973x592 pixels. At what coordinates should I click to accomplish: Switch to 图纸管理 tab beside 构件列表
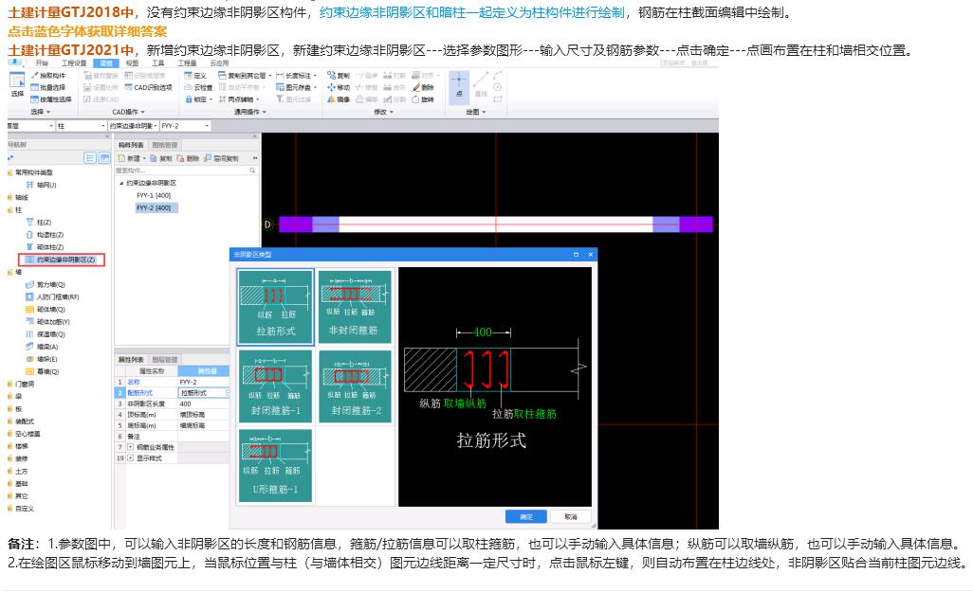[164, 145]
